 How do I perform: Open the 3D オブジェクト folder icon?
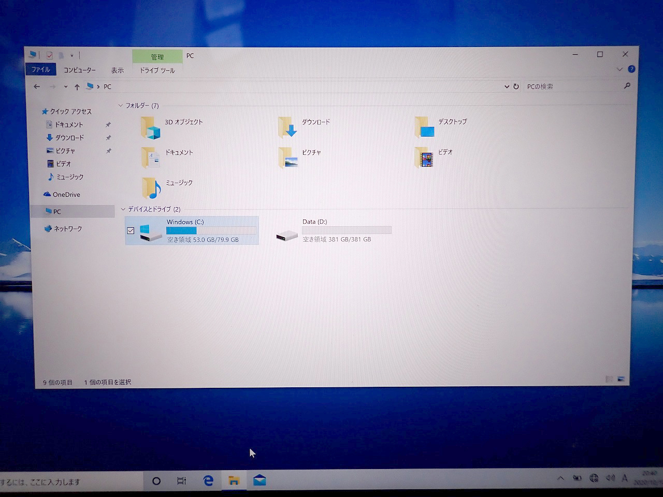[x=151, y=127]
